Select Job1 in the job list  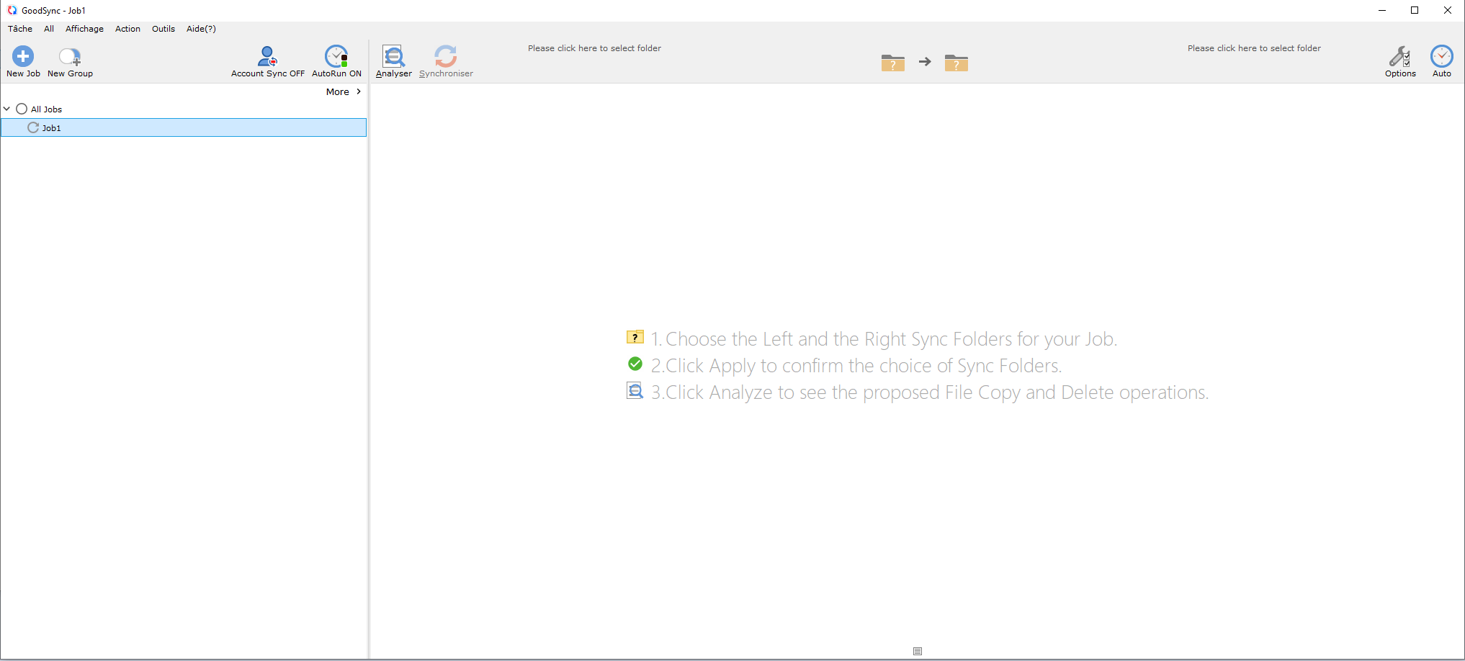[x=184, y=127]
